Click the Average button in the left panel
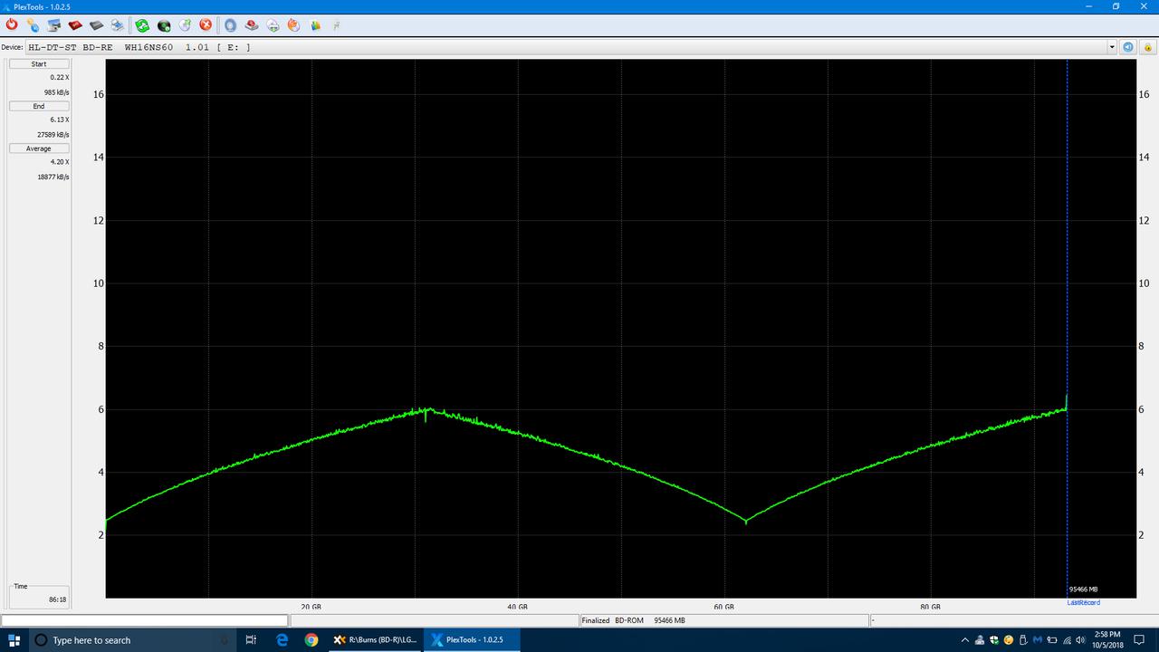 39,149
